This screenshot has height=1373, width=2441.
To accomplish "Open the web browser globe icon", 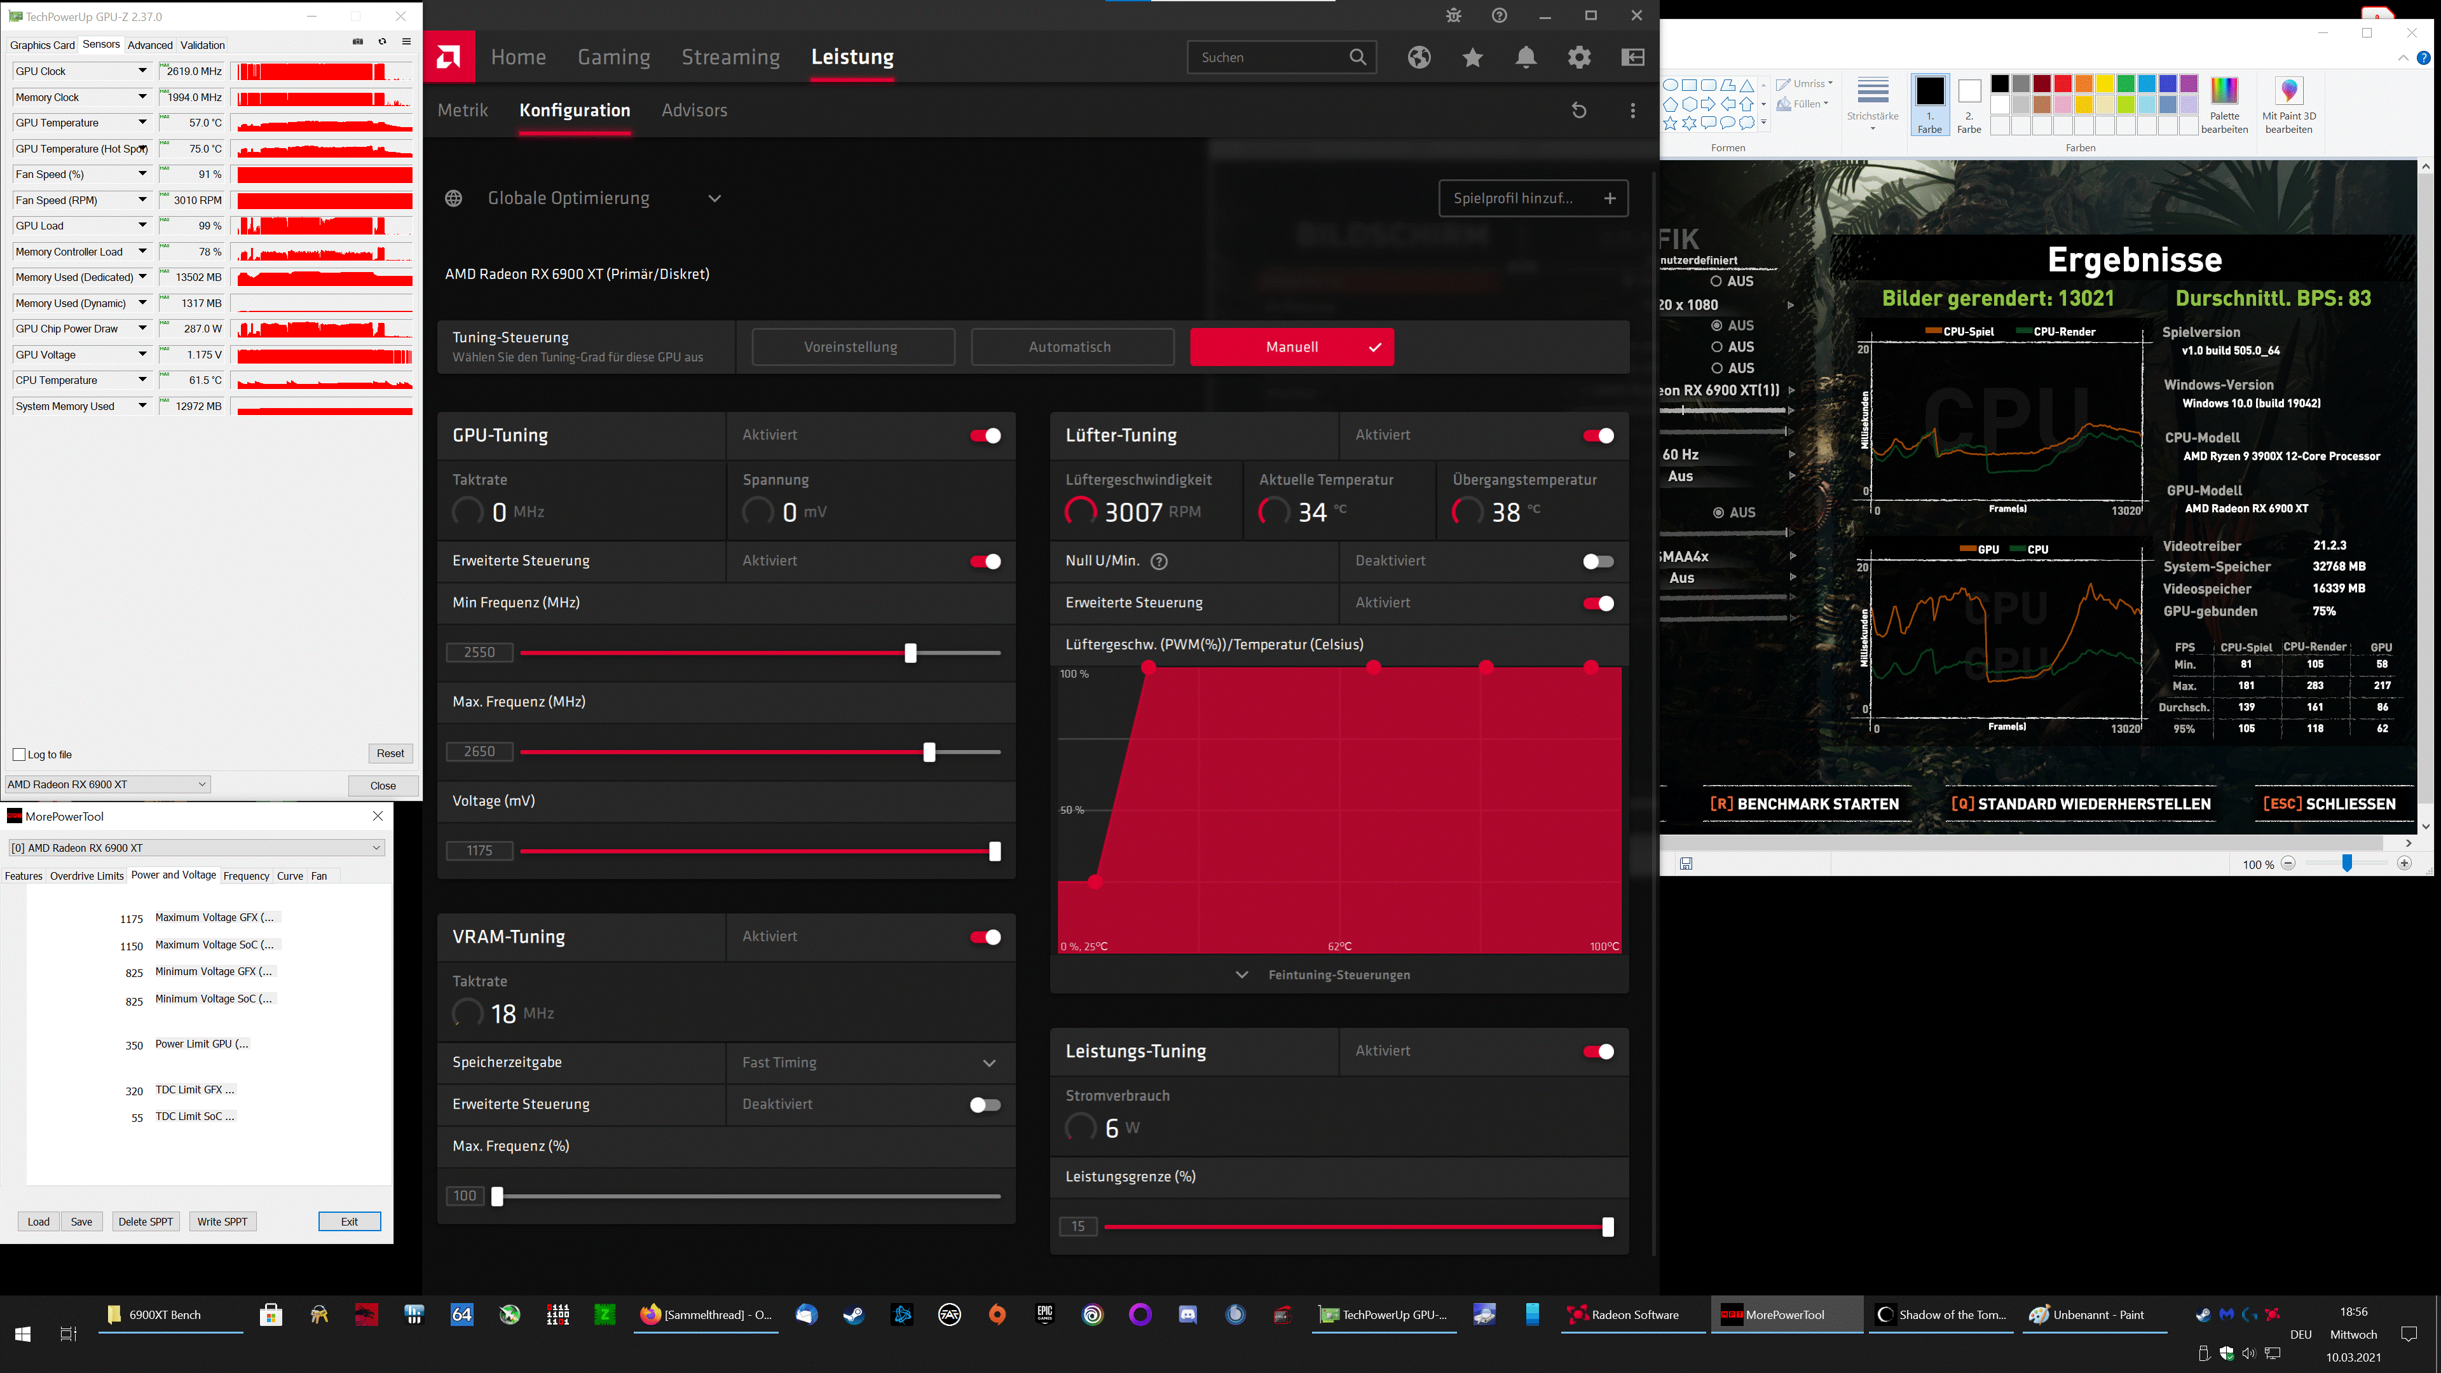I will 1419,57.
